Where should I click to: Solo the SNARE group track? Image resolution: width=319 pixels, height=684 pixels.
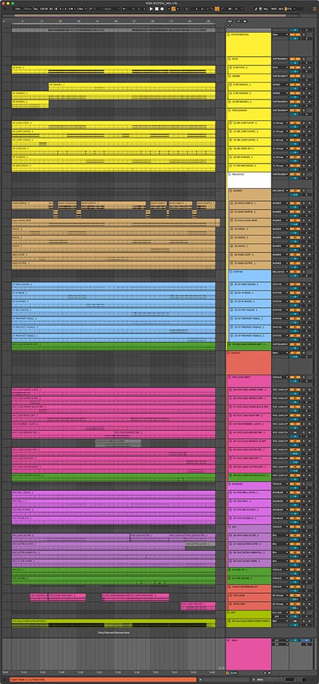click(x=303, y=76)
